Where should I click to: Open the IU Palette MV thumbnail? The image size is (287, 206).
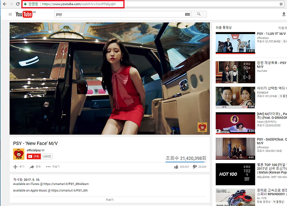click(x=235, y=123)
